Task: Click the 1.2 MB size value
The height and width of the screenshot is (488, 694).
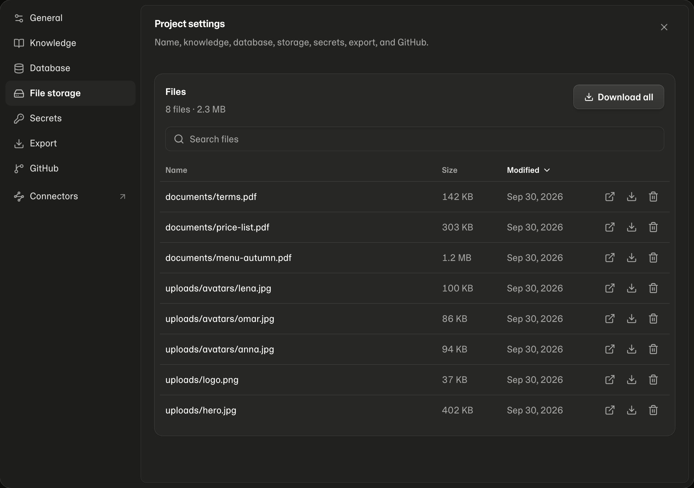Action: pyautogui.click(x=456, y=258)
